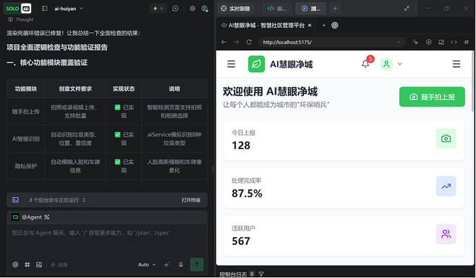This screenshot has height=278, width=476.
Task: Start voice input with microphone icon
Action: 181,265
